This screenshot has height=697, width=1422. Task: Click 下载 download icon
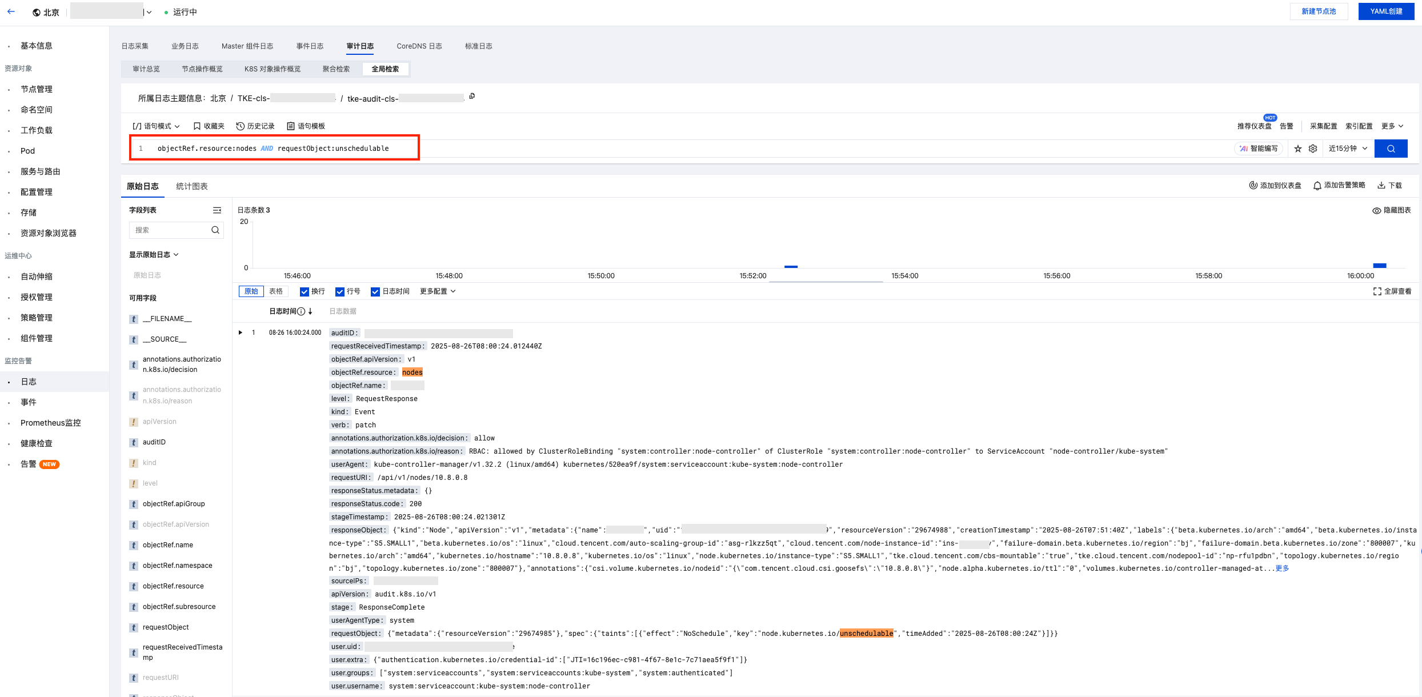(1381, 185)
